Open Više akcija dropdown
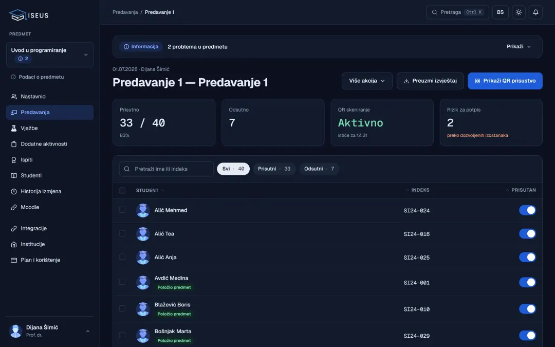 (367, 81)
